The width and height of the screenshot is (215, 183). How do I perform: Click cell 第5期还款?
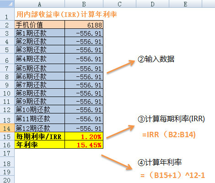pos(40,68)
